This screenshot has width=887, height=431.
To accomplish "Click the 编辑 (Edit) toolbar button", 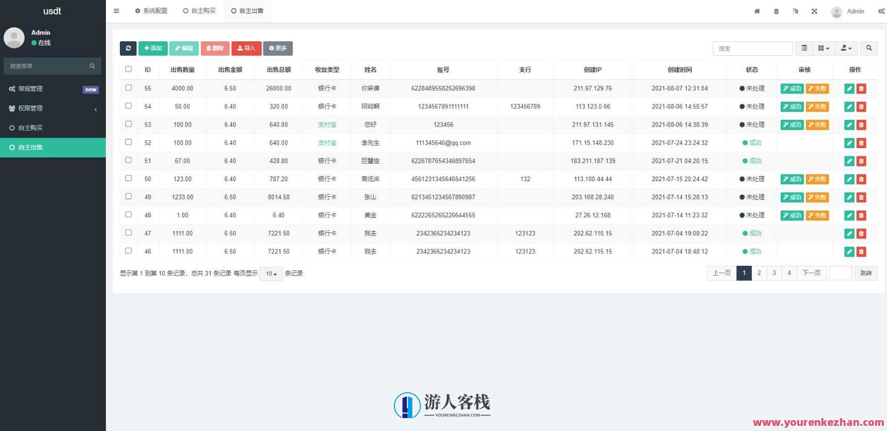I will click(x=184, y=48).
